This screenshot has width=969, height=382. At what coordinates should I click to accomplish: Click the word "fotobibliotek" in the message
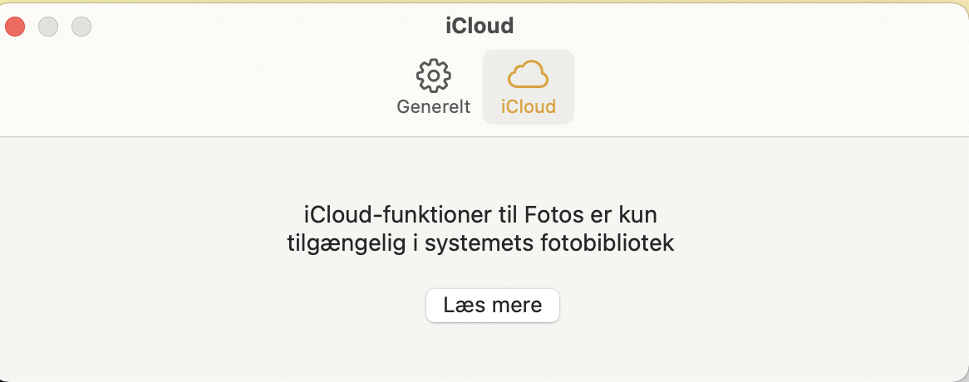point(605,243)
